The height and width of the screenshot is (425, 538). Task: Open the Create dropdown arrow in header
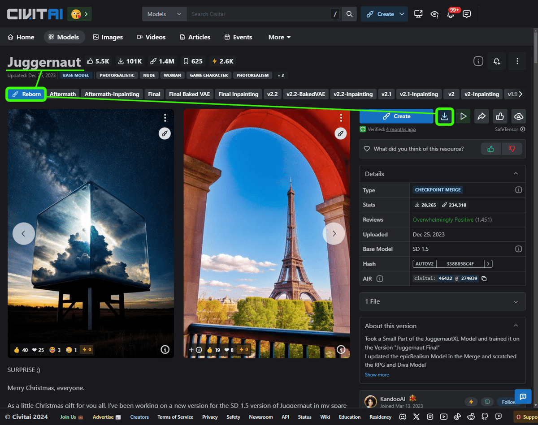(401, 14)
